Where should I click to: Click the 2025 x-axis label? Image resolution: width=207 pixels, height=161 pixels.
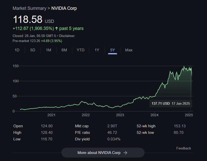pos(189,115)
